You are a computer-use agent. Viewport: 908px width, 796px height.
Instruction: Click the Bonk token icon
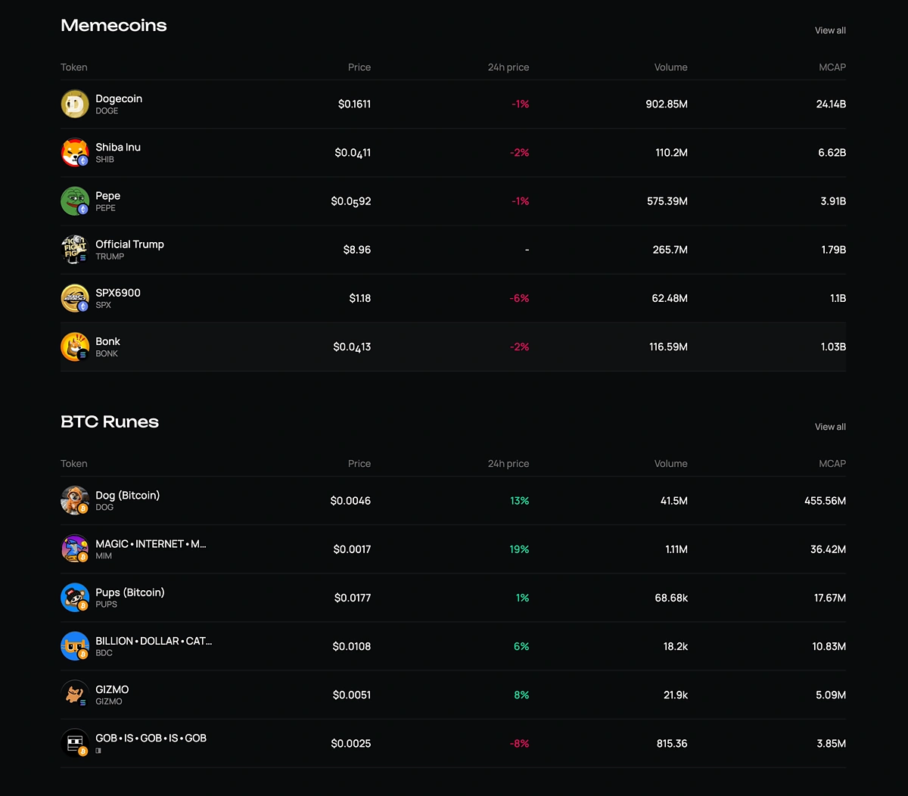[x=74, y=347]
